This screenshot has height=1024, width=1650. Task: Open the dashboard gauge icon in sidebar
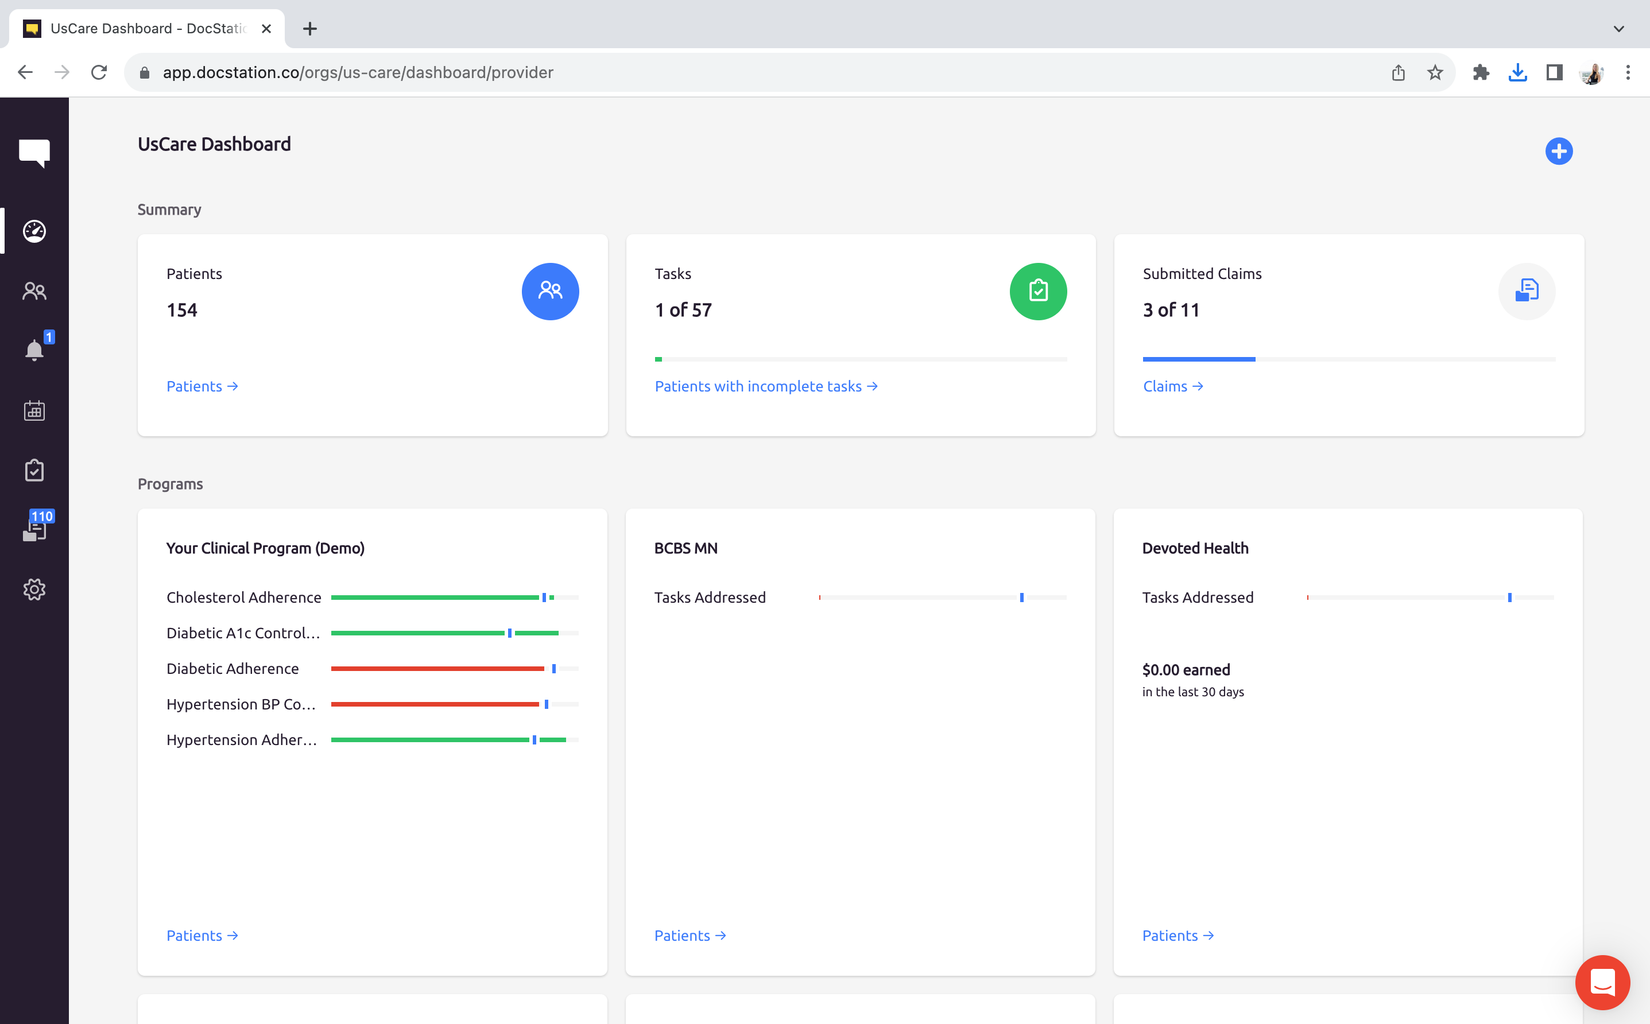pyautogui.click(x=34, y=231)
